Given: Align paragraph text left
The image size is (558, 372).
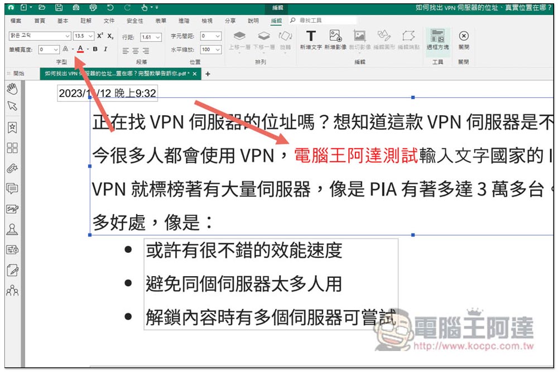Looking at the screenshot, I should click(125, 51).
